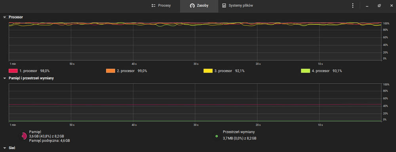The width and height of the screenshot is (396, 152).
Task: Change the 1. procesor red color
Action: pos(13,71)
